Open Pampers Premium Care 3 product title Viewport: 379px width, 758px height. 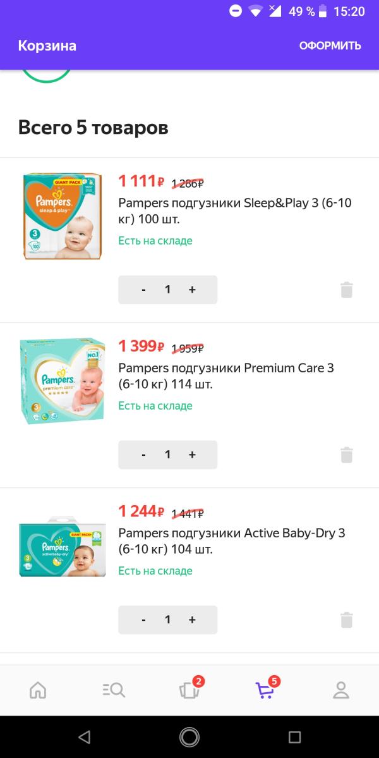226,376
